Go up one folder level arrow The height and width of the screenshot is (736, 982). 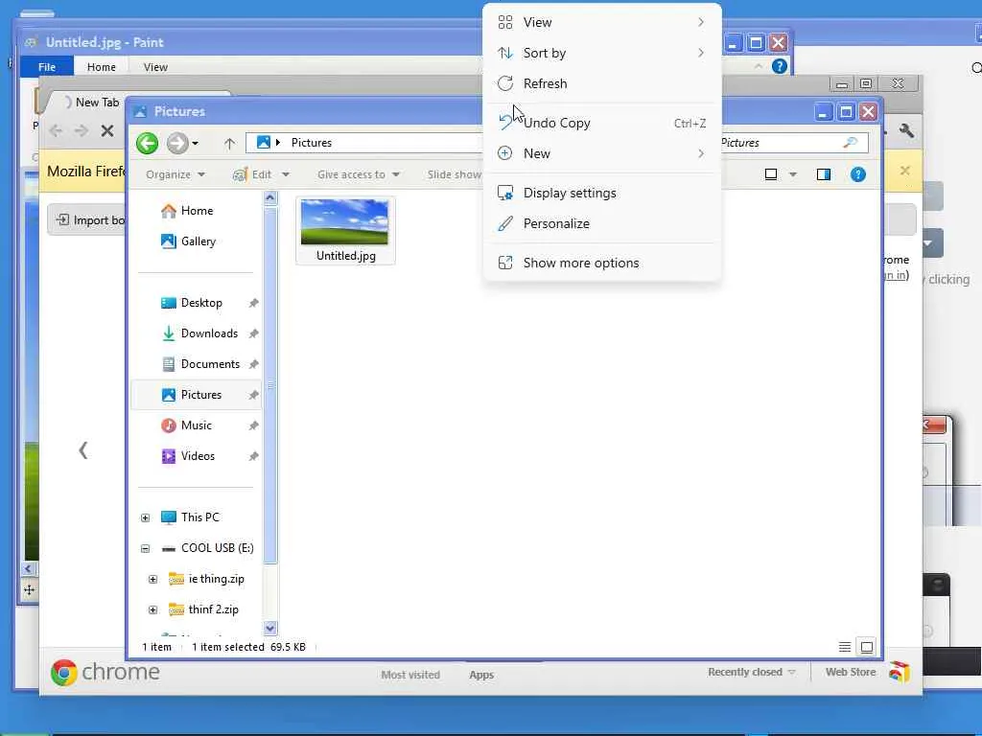click(229, 144)
